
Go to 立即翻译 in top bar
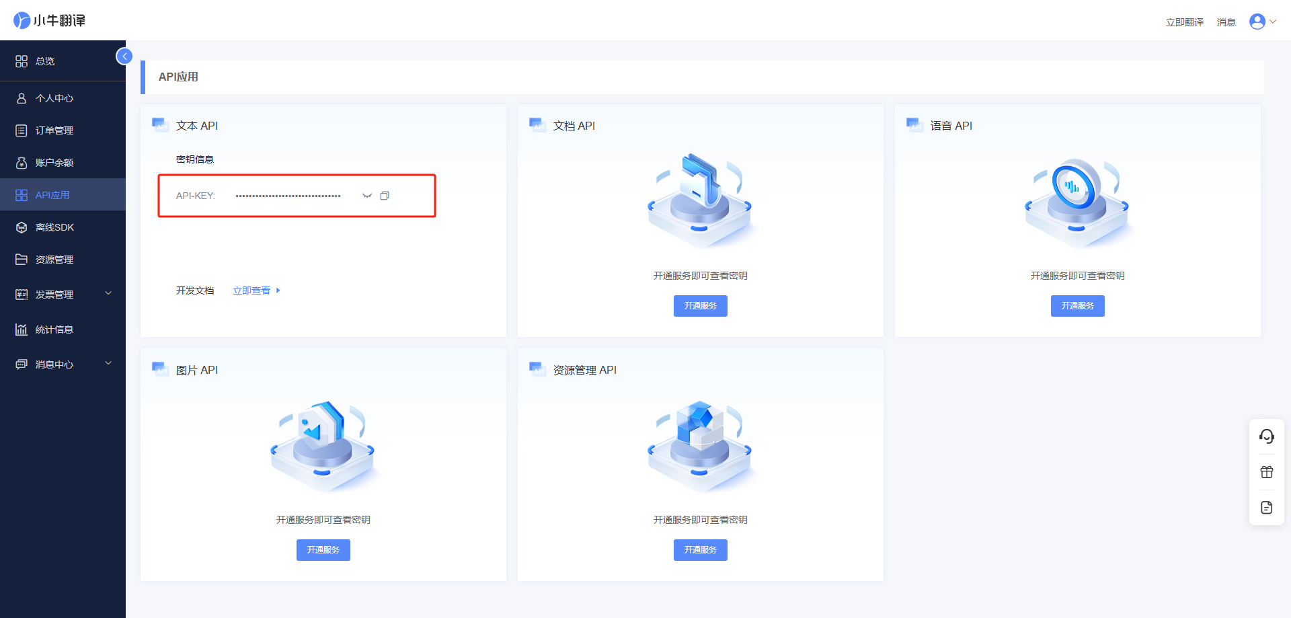click(1184, 21)
